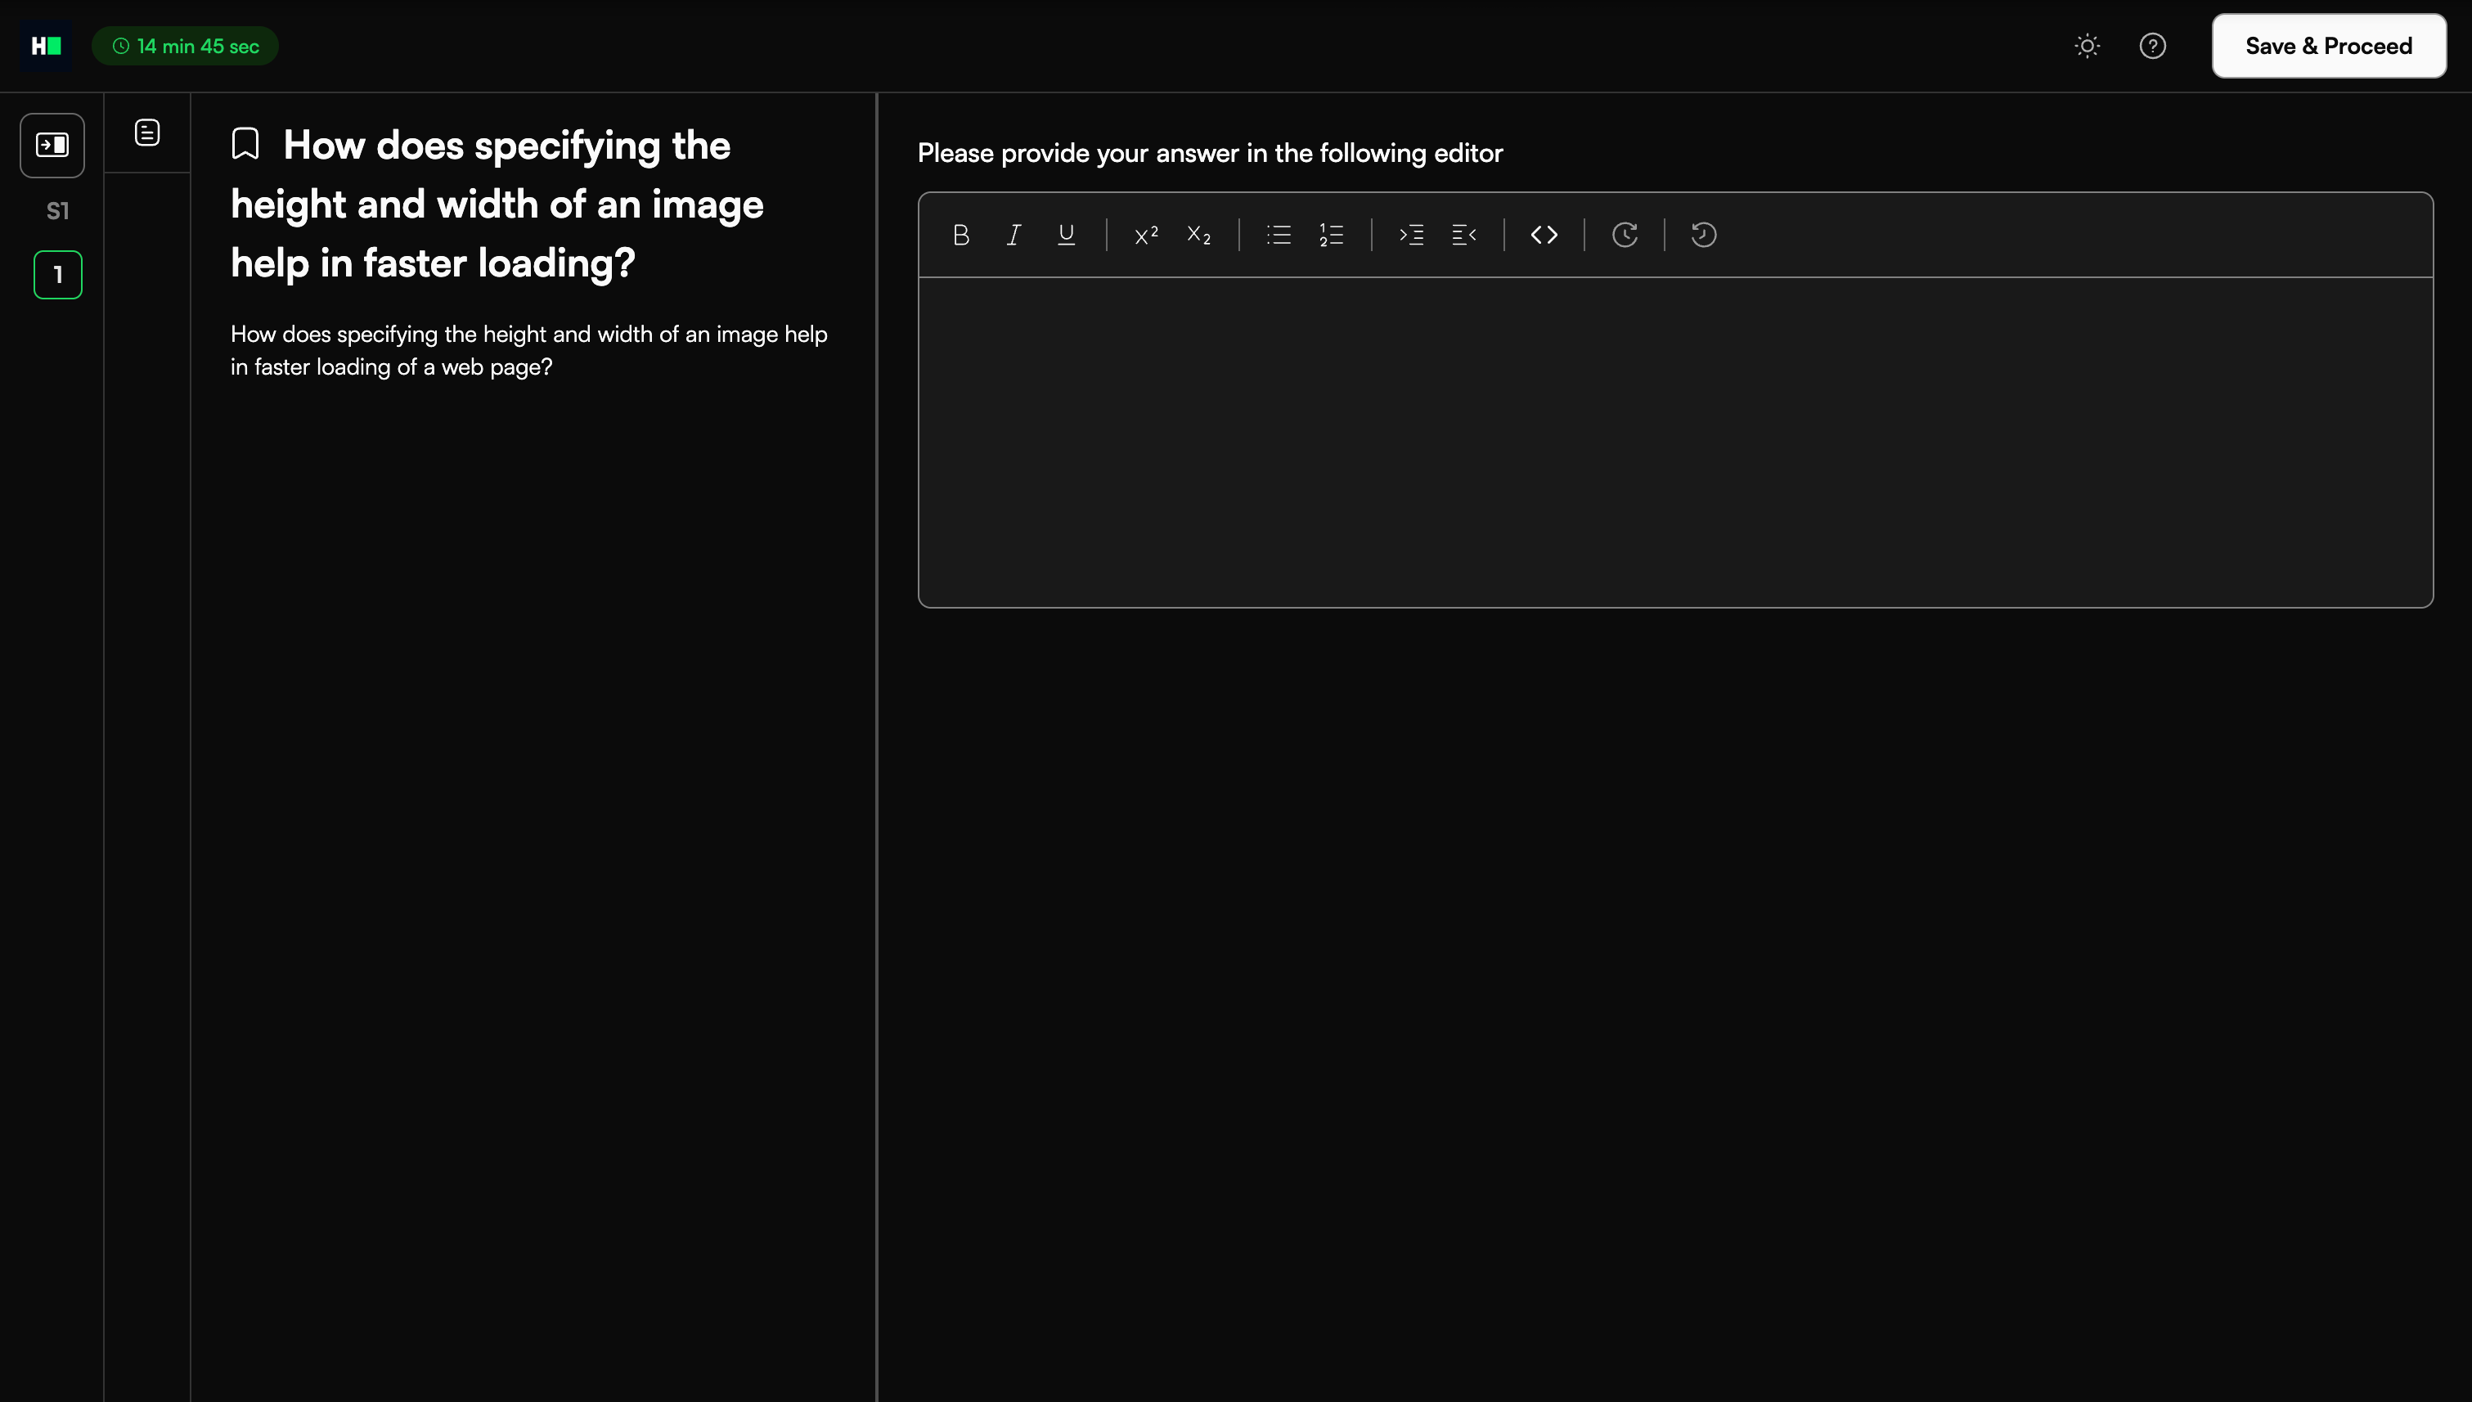The width and height of the screenshot is (2472, 1402).
Task: Undo the last editor action
Action: point(1704,235)
